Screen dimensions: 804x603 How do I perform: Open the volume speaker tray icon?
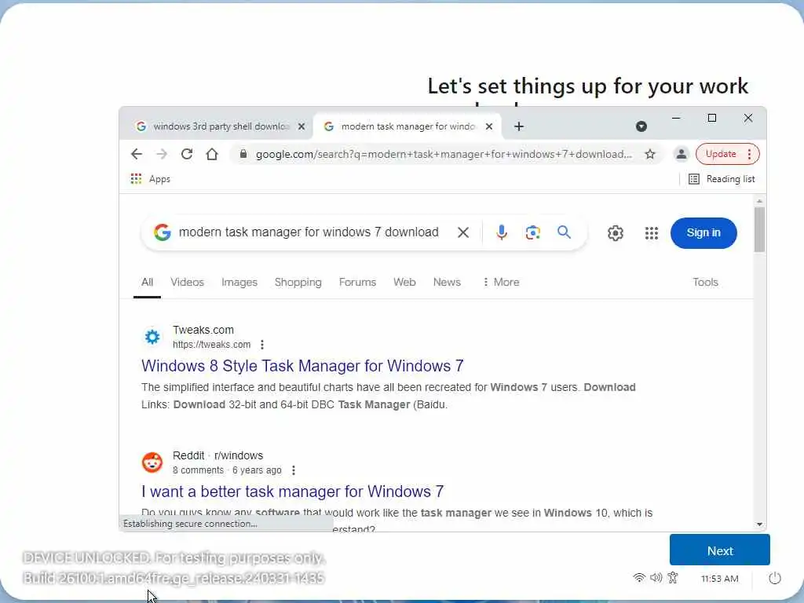click(656, 578)
